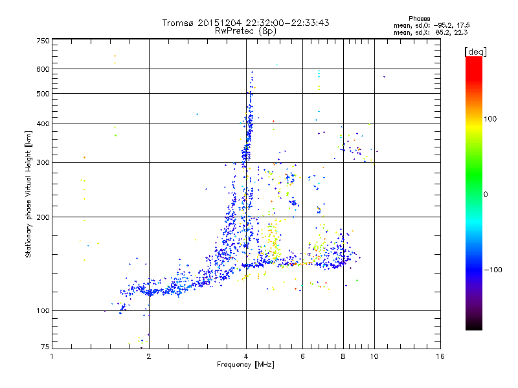518x388 pixels.
Task: Click the x-axis '6' tick label
Action: point(302,356)
